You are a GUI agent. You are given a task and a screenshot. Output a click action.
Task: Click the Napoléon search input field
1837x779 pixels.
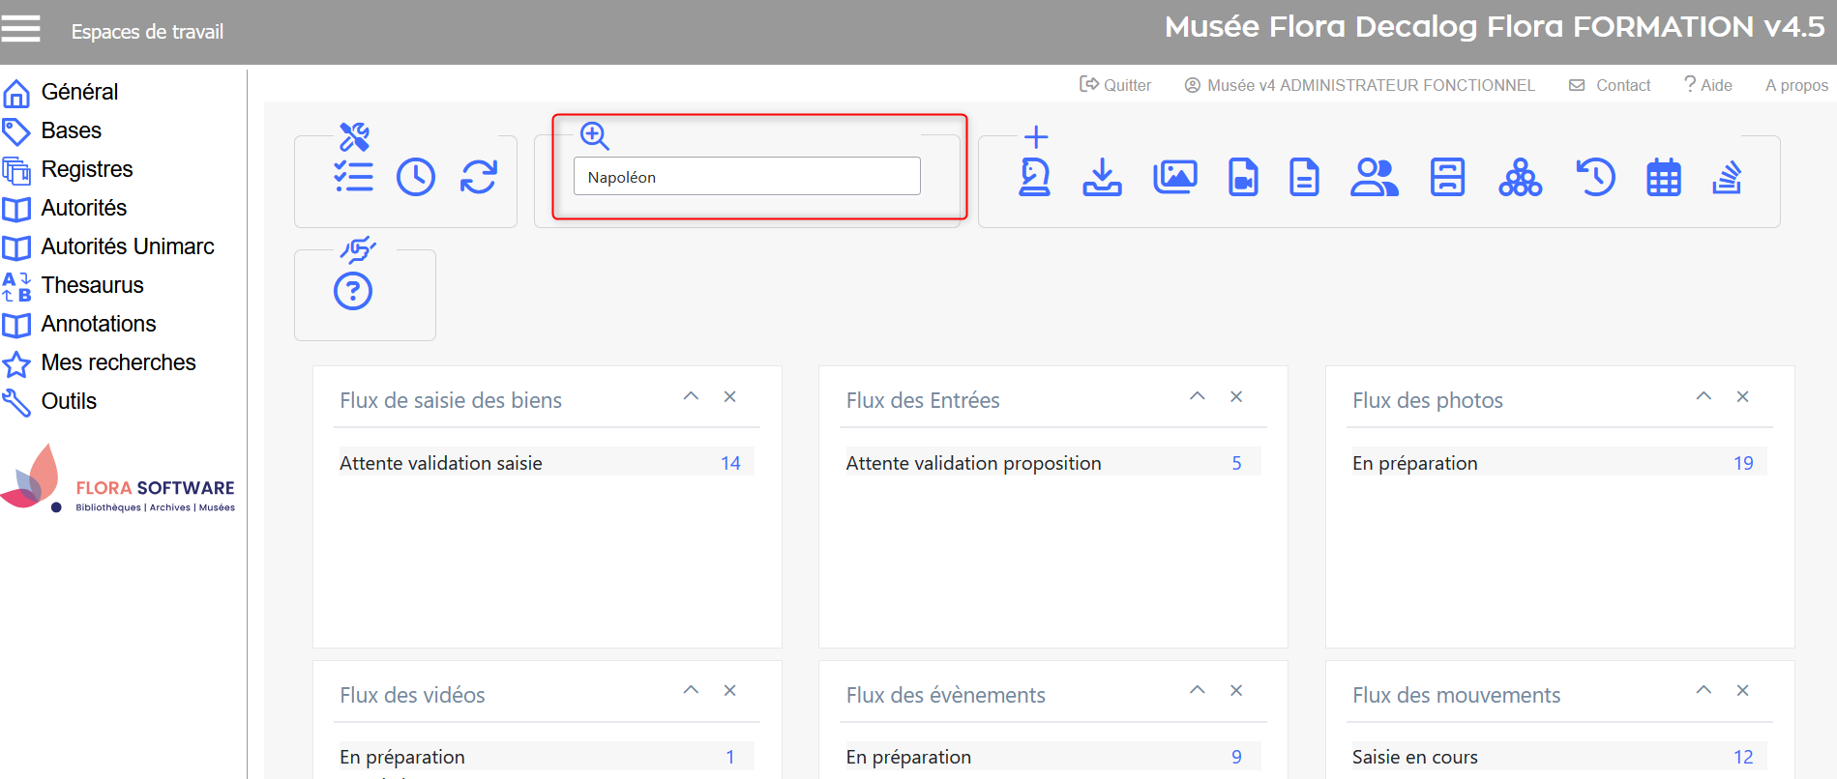click(747, 177)
